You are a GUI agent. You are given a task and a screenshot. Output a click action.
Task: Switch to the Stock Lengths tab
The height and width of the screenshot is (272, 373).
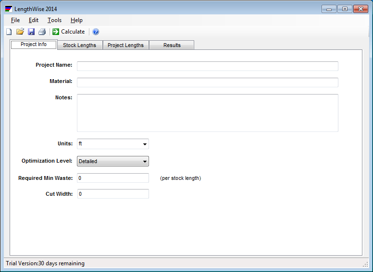pos(80,45)
